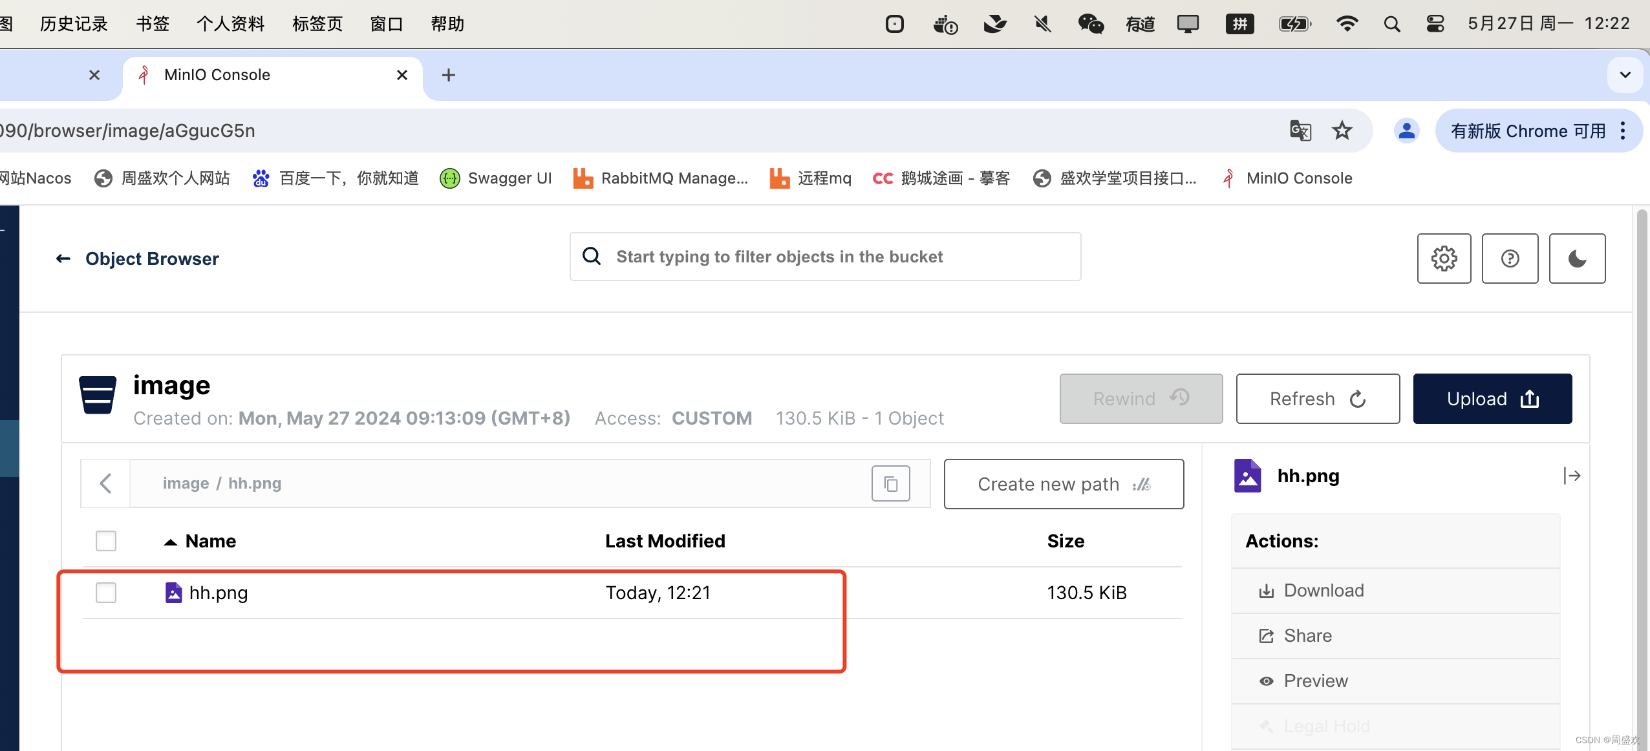1650x751 pixels.
Task: Open the display mirroring icon
Action: [1188, 24]
